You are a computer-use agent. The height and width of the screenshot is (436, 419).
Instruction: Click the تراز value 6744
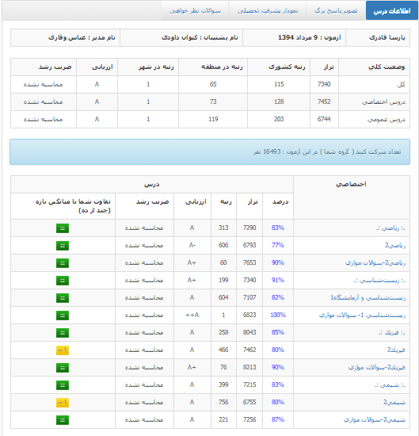click(x=324, y=119)
